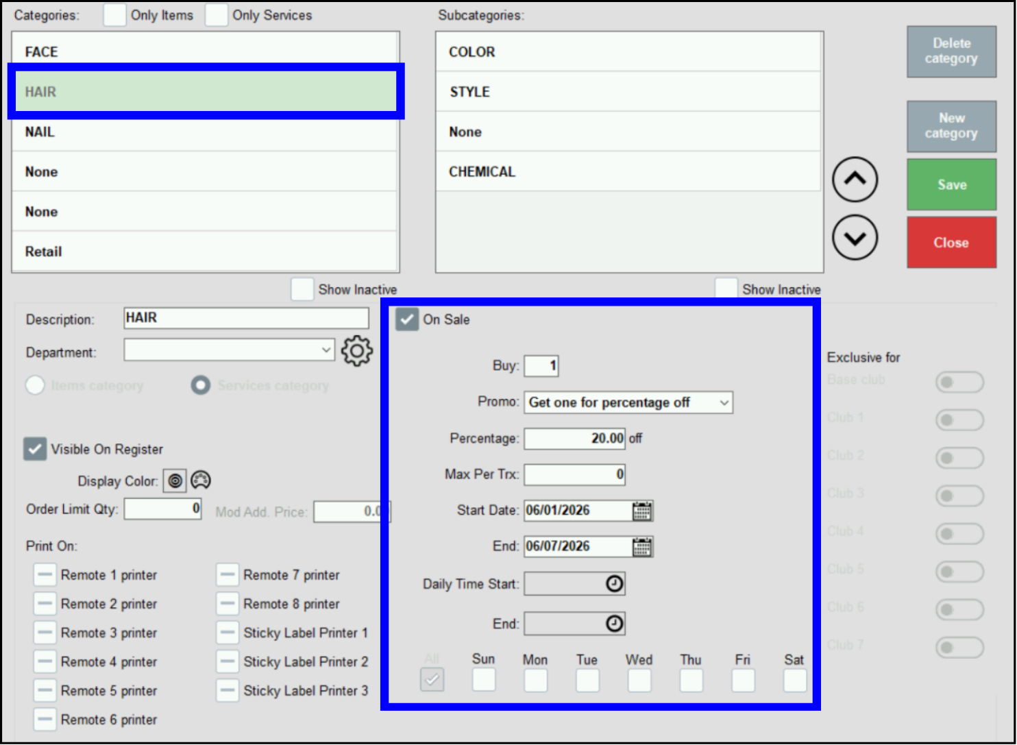Click the New category button
Viewport: 1017px width, 745px height.
pos(951,126)
